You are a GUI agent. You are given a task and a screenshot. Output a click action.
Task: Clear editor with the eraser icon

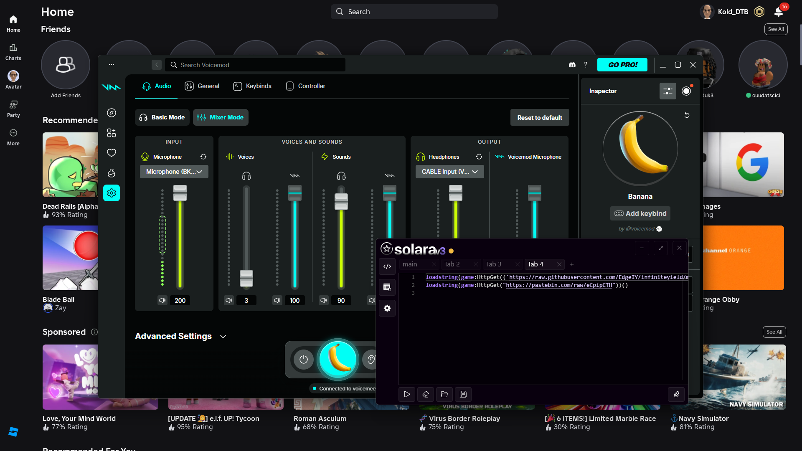pos(425,394)
